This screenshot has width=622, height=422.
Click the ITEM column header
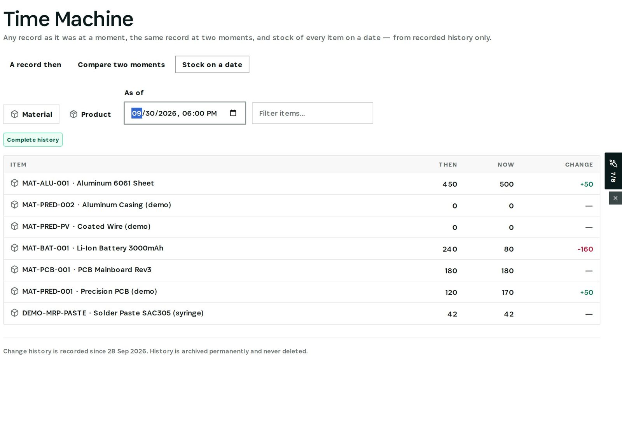pos(18,165)
